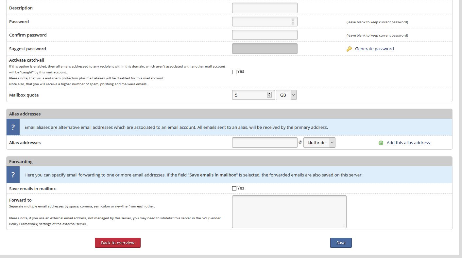Click into the Password field
The width and height of the screenshot is (462, 258).
click(x=262, y=22)
